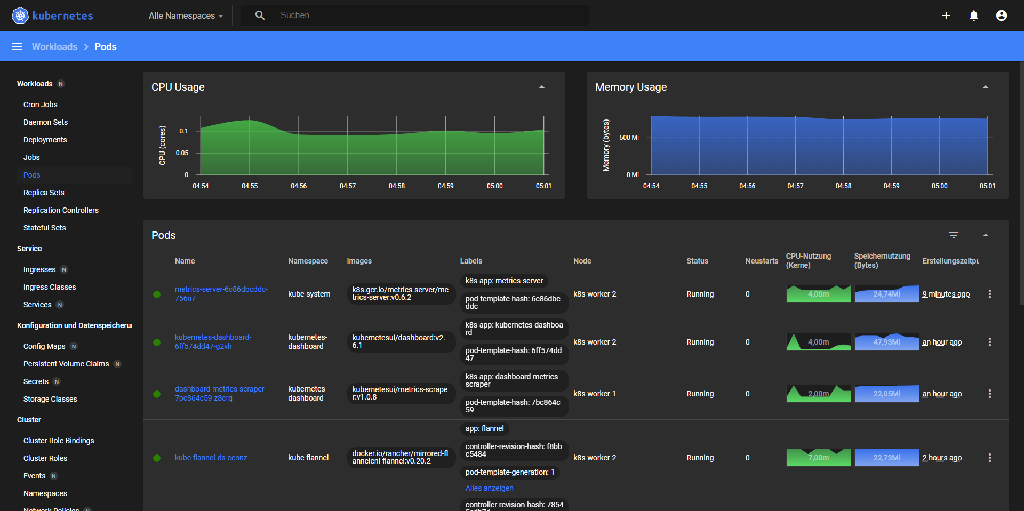Open Namespaces in sidebar
The width and height of the screenshot is (1024, 511).
(45, 493)
